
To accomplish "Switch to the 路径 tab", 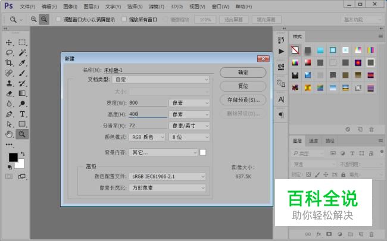I will [x=330, y=140].
